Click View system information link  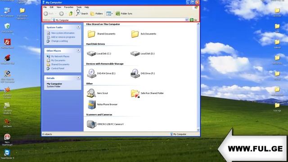pyautogui.click(x=63, y=33)
